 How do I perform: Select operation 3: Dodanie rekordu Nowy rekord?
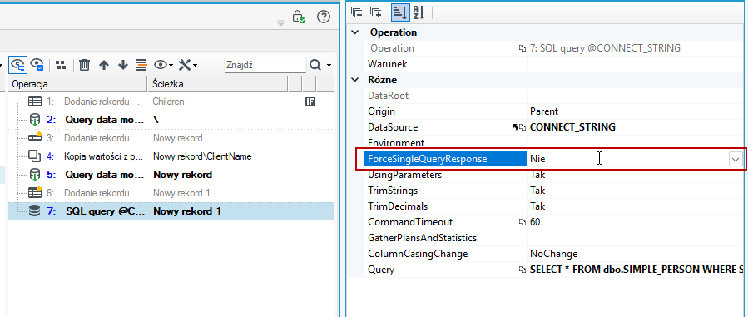pos(171,138)
